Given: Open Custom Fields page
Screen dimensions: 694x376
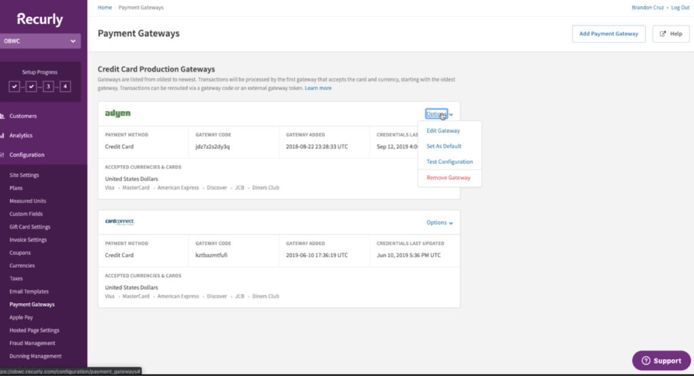Looking at the screenshot, I should (26, 214).
